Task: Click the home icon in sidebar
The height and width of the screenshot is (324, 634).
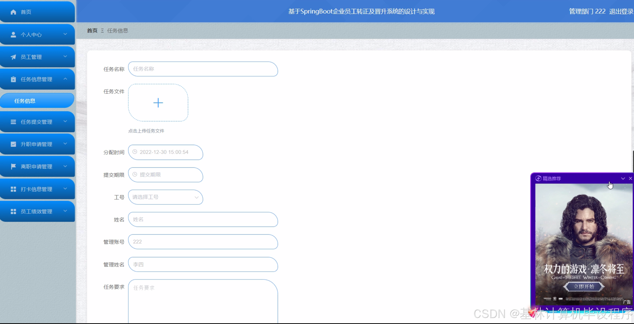Action: coord(13,12)
